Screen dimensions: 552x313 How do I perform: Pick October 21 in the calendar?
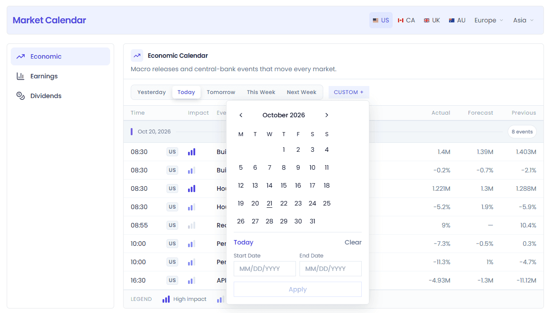pyautogui.click(x=270, y=203)
